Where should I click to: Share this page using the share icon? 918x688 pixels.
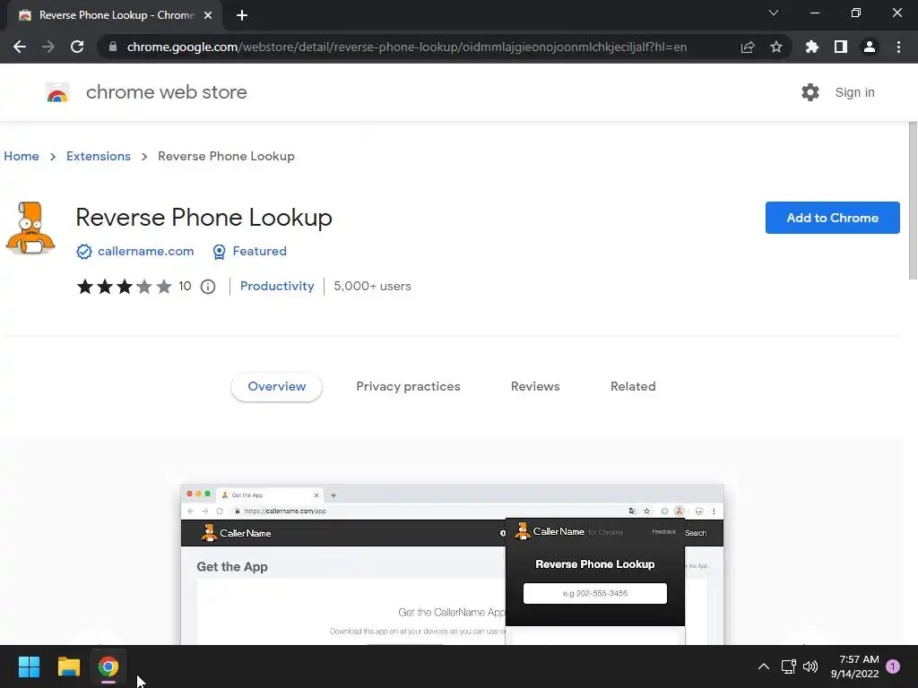click(748, 47)
